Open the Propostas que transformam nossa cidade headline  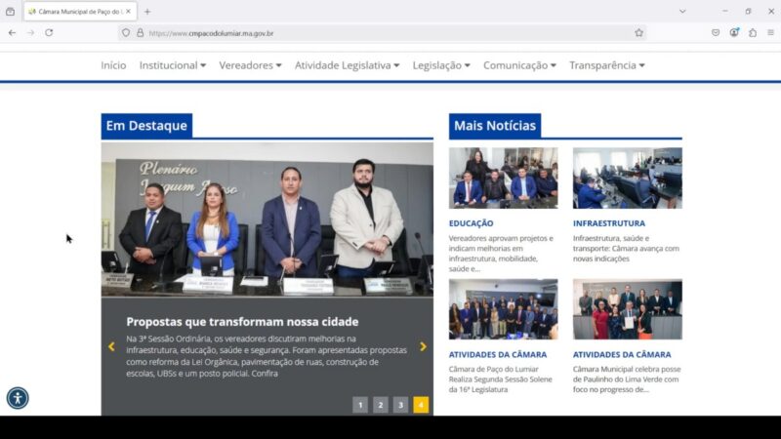(x=242, y=322)
